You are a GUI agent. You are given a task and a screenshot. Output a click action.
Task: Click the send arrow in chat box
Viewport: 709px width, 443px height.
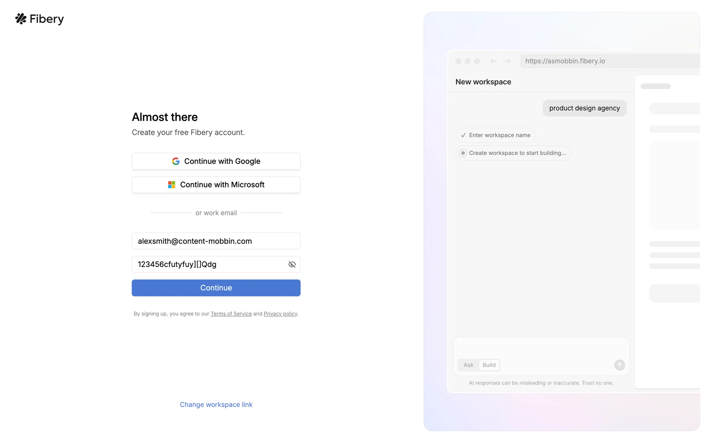pos(619,365)
